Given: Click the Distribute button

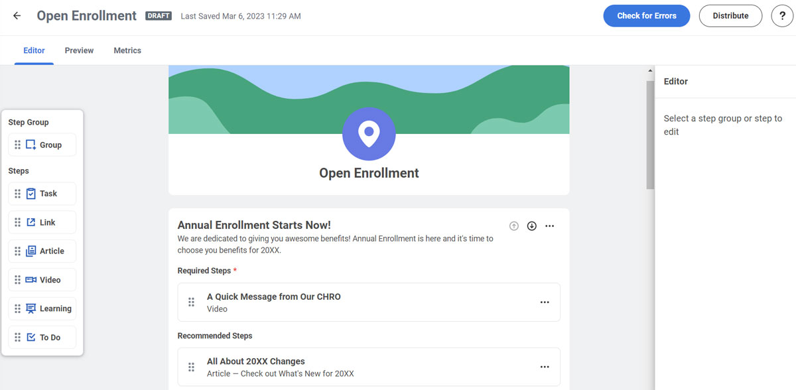Looking at the screenshot, I should pos(730,16).
